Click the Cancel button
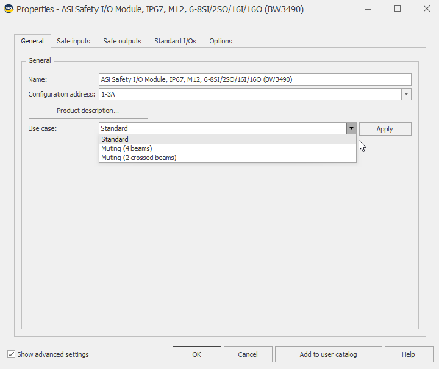The width and height of the screenshot is (439, 369). pyautogui.click(x=248, y=354)
